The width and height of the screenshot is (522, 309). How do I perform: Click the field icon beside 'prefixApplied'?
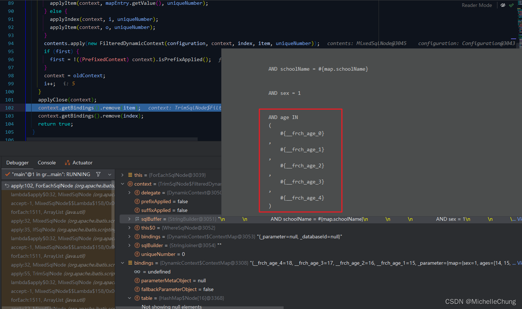pyautogui.click(x=137, y=201)
